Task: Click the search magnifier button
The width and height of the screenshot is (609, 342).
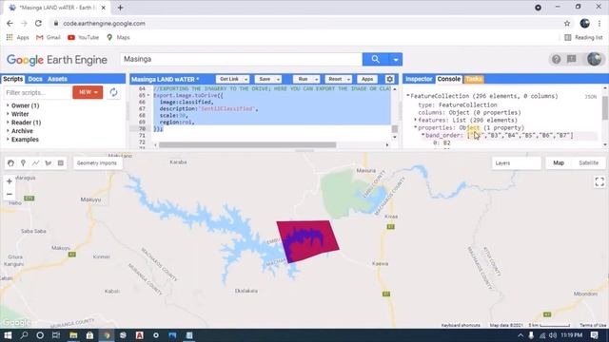Action: [375, 59]
